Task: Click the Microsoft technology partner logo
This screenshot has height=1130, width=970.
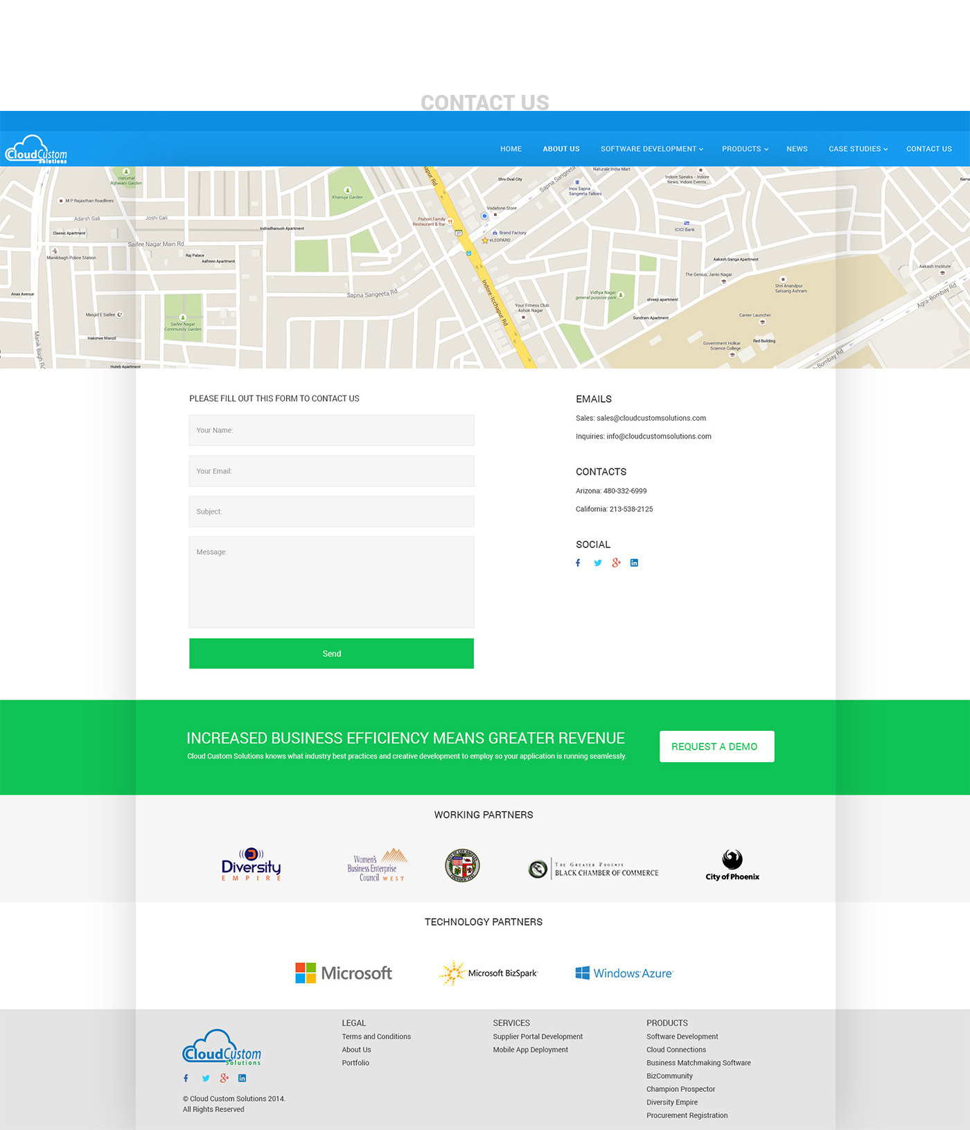Action: [x=344, y=973]
